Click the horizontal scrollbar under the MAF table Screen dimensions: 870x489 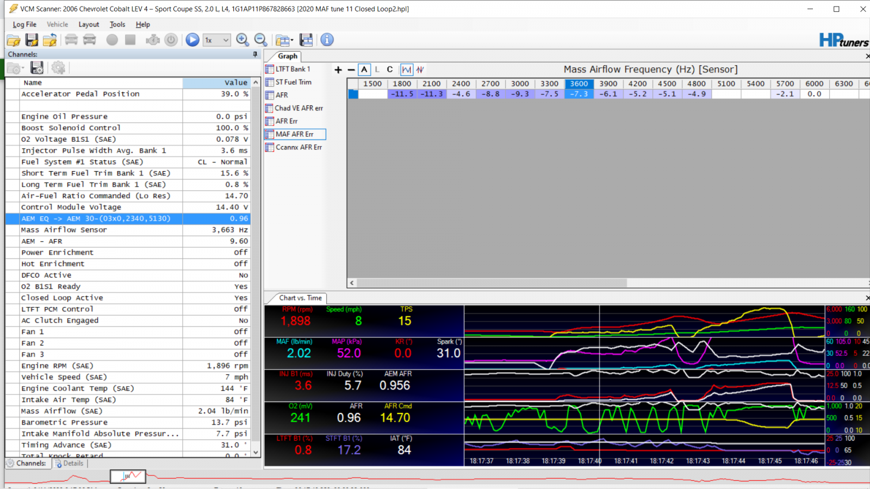click(x=609, y=283)
